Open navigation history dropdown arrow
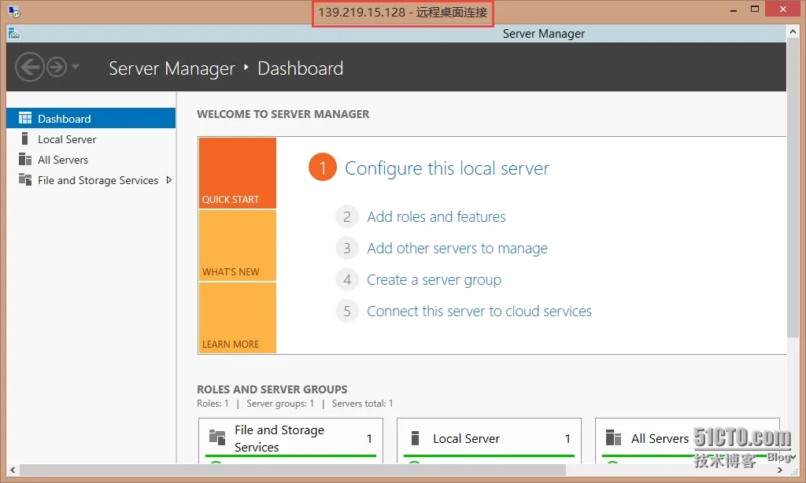This screenshot has height=483, width=806. tap(76, 68)
